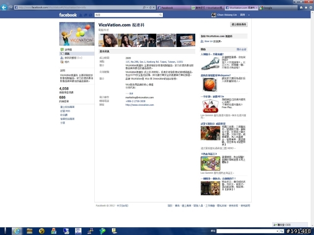Close the active VicoVation.com tab
Screen dimensions: 314x235
[x=257, y=8]
